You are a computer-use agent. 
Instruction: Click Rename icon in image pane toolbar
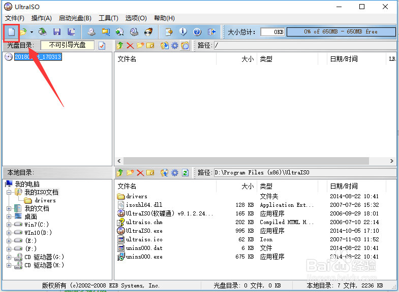150,46
